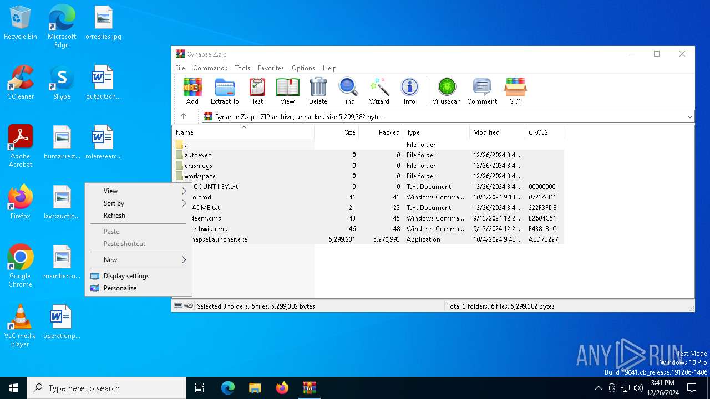Click the drive icon in WinRAR status bar
710x399 pixels.
click(178, 306)
